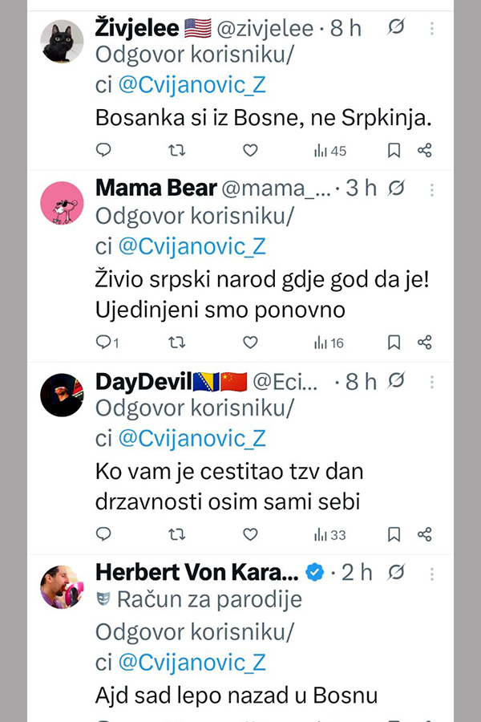Image resolution: width=481 pixels, height=722 pixels.
Task: View analytics on Mama Bear's tweet
Action: click(329, 343)
